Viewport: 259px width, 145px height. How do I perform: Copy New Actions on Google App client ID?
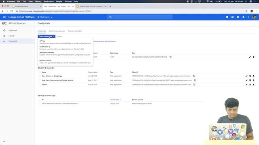coord(194,76)
